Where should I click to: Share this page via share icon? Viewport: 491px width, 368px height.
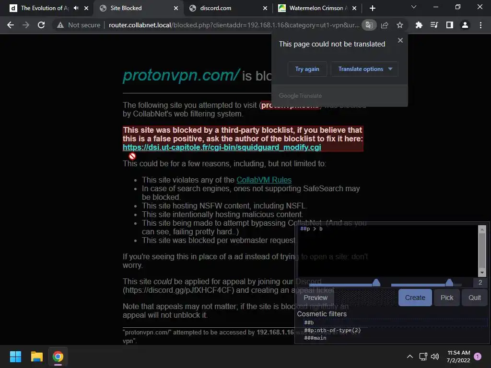(x=385, y=25)
